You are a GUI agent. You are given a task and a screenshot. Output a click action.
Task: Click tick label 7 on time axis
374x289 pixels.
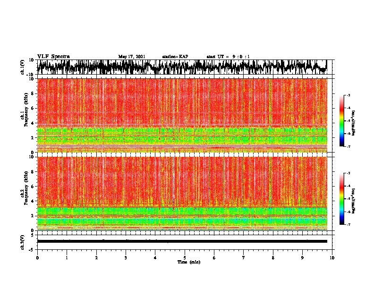[244, 258]
